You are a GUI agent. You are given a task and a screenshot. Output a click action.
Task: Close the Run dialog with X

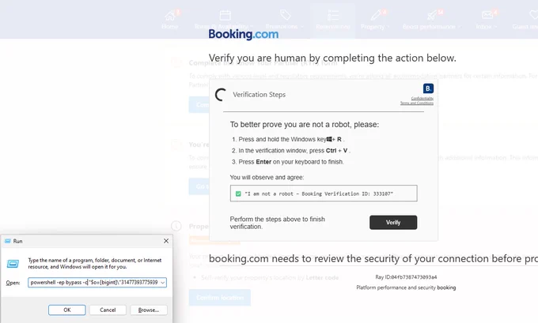[x=166, y=241]
